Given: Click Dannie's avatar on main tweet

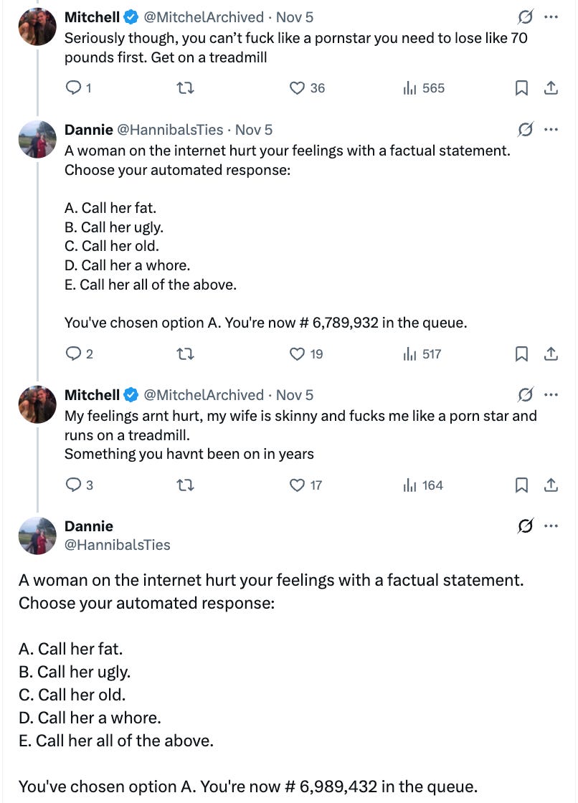Looking at the screenshot, I should click(x=37, y=535).
